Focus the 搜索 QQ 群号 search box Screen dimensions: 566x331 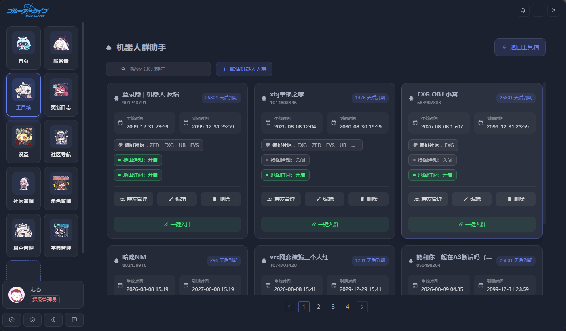158,69
